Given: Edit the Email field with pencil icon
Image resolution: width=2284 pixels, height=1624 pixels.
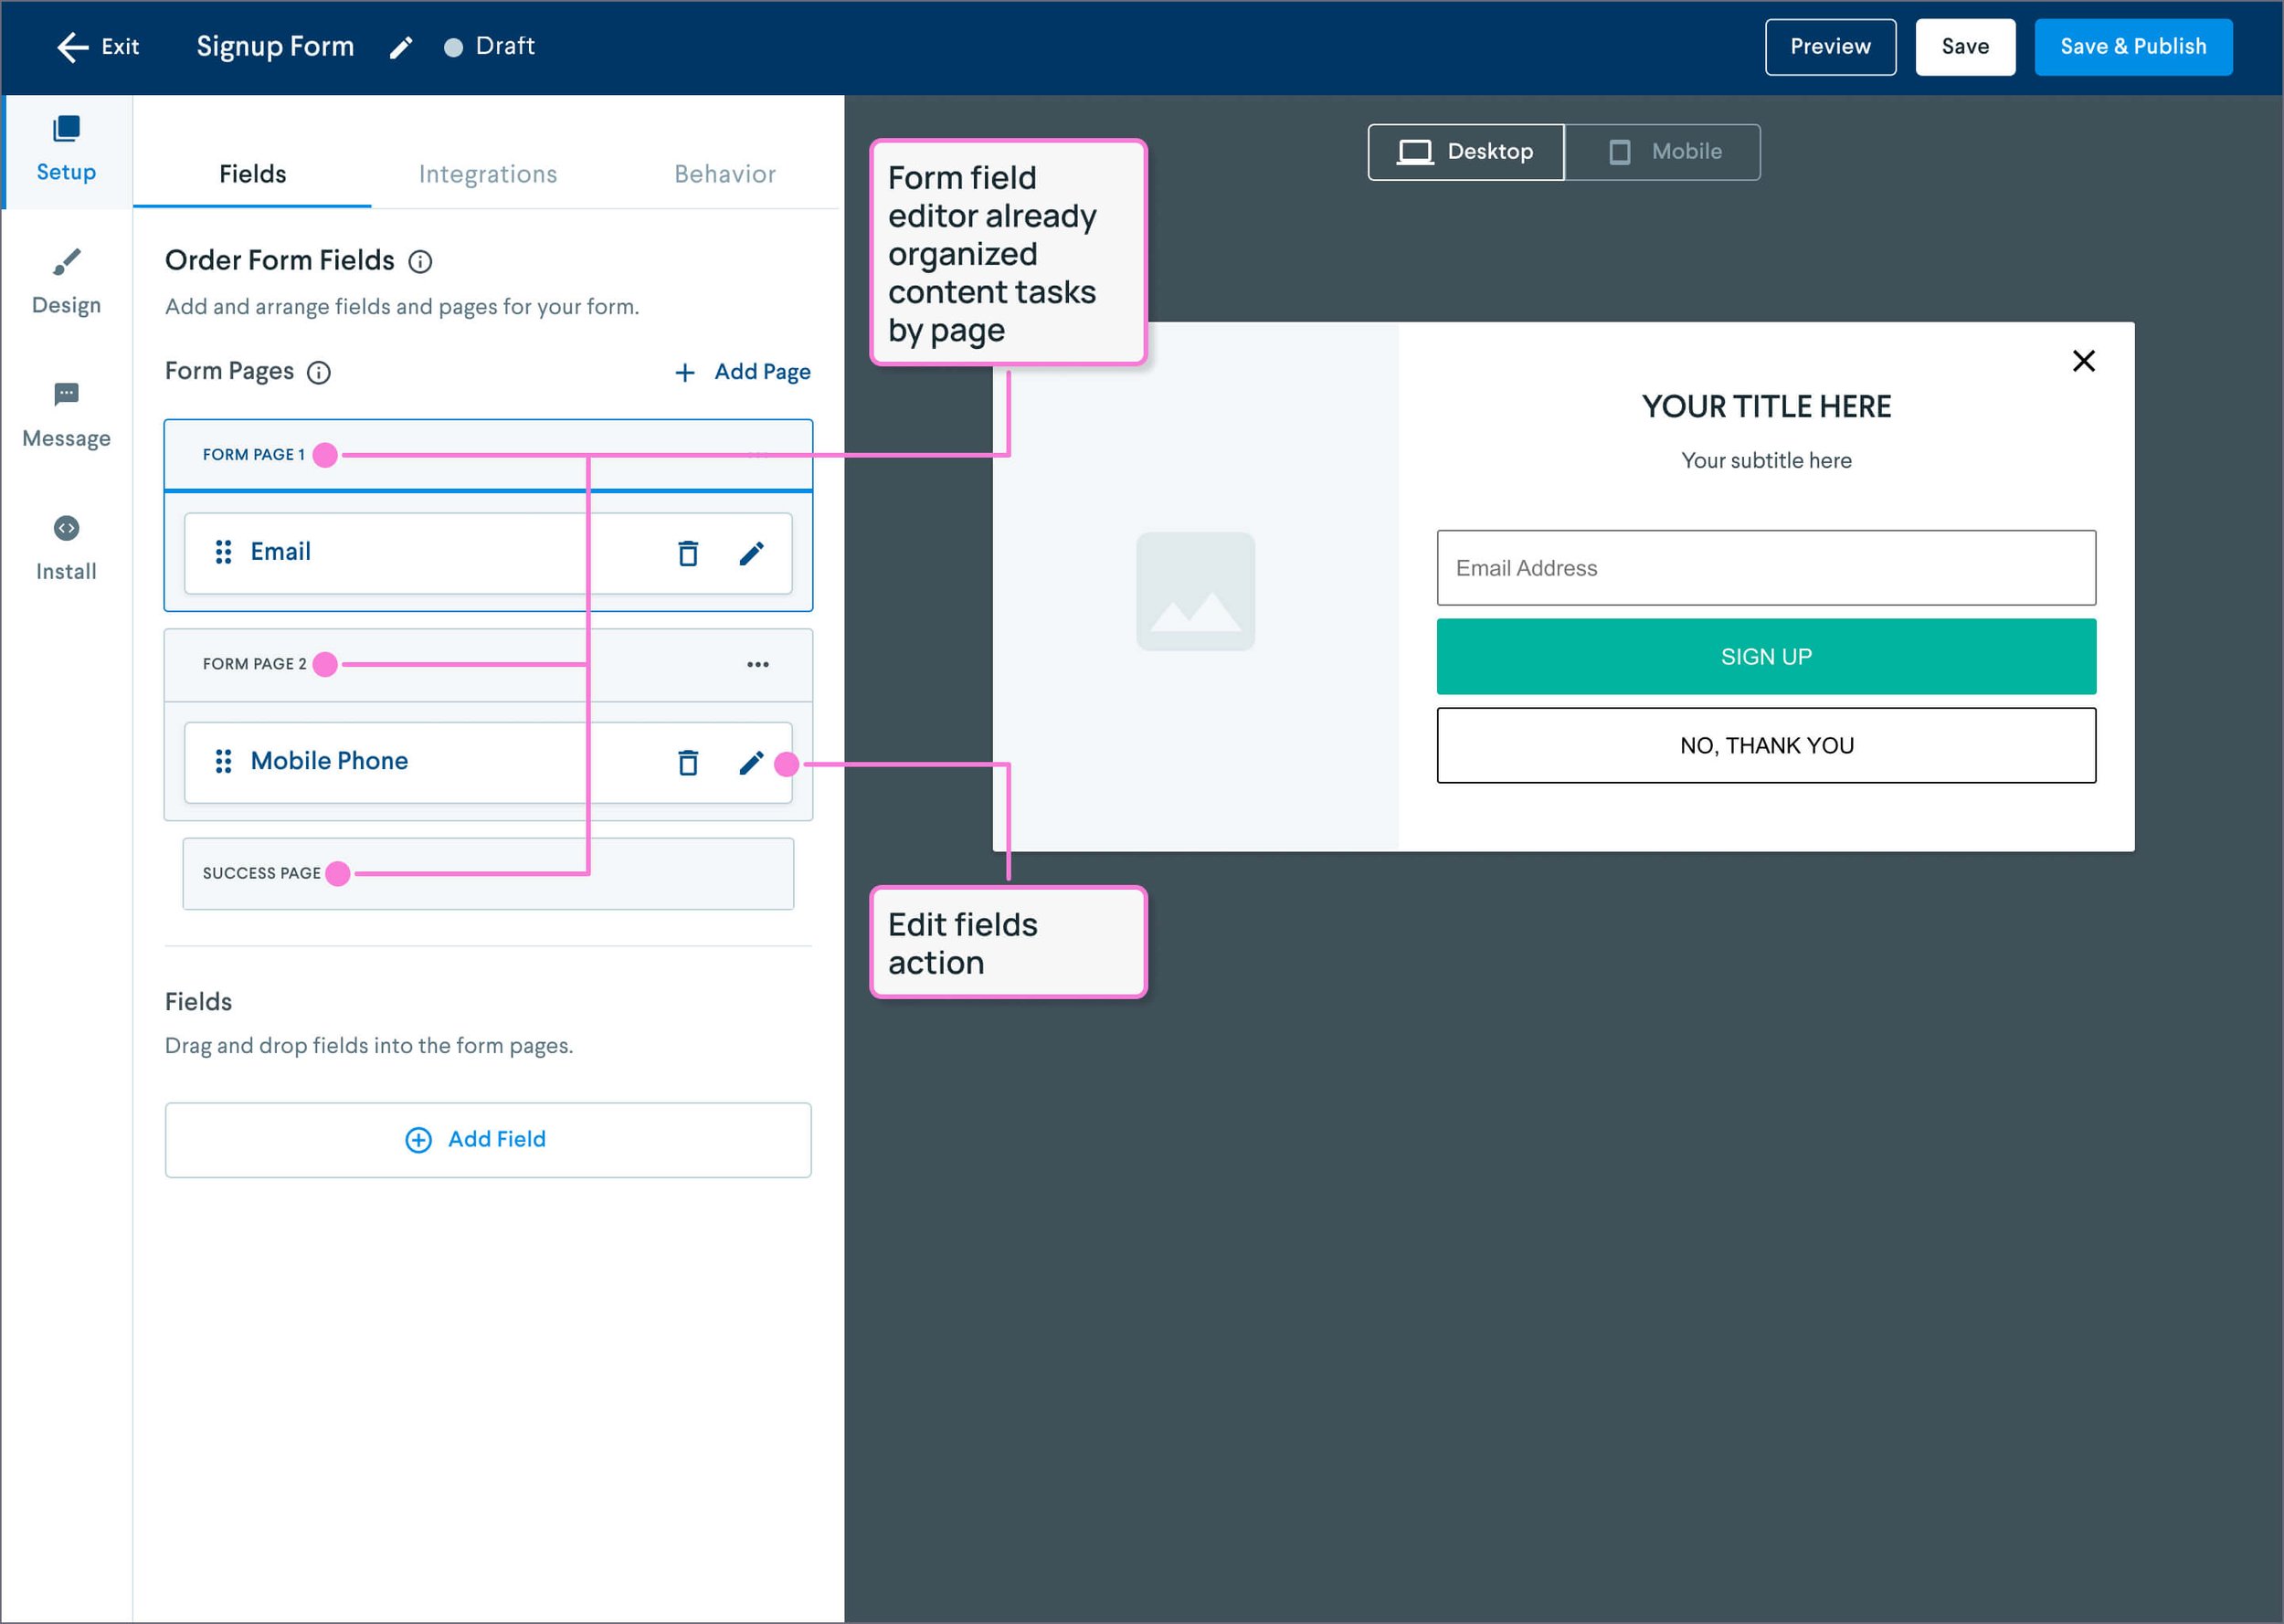Looking at the screenshot, I should pyautogui.click(x=751, y=553).
